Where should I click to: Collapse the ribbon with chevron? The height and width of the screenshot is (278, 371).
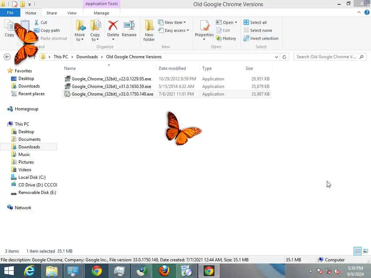coord(359,12)
